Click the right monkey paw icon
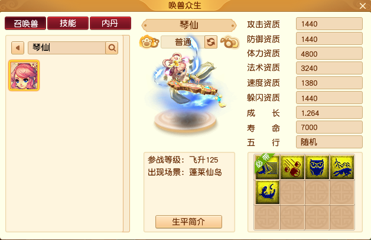This screenshot has height=240, width=371. [x=230, y=42]
